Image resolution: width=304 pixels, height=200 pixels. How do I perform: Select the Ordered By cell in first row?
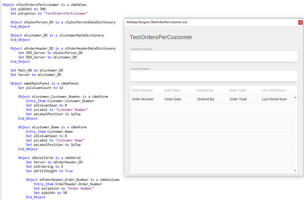point(206,99)
